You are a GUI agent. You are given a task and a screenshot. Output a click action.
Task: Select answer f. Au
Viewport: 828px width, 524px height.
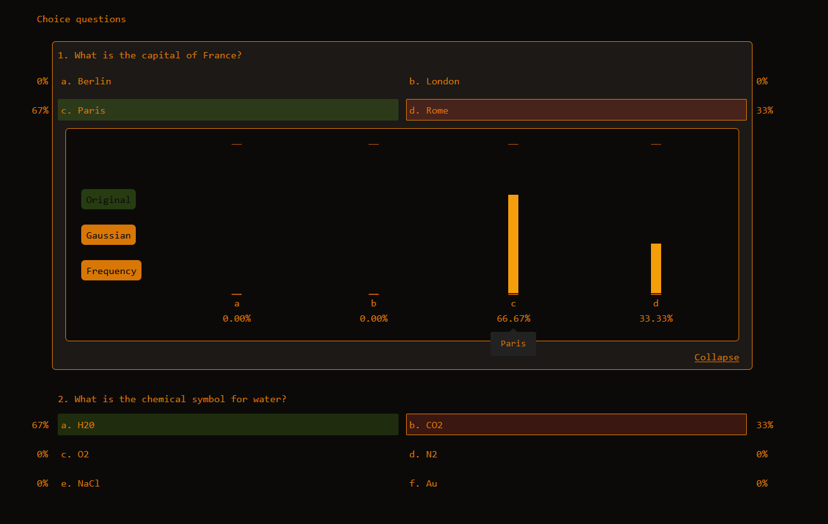pos(575,483)
